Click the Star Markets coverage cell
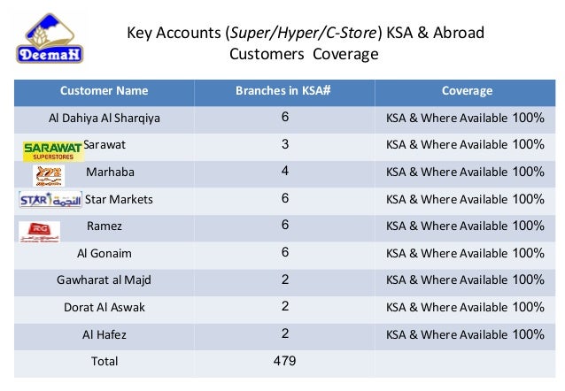Viewport: 565px width, 391px height. 465,199
